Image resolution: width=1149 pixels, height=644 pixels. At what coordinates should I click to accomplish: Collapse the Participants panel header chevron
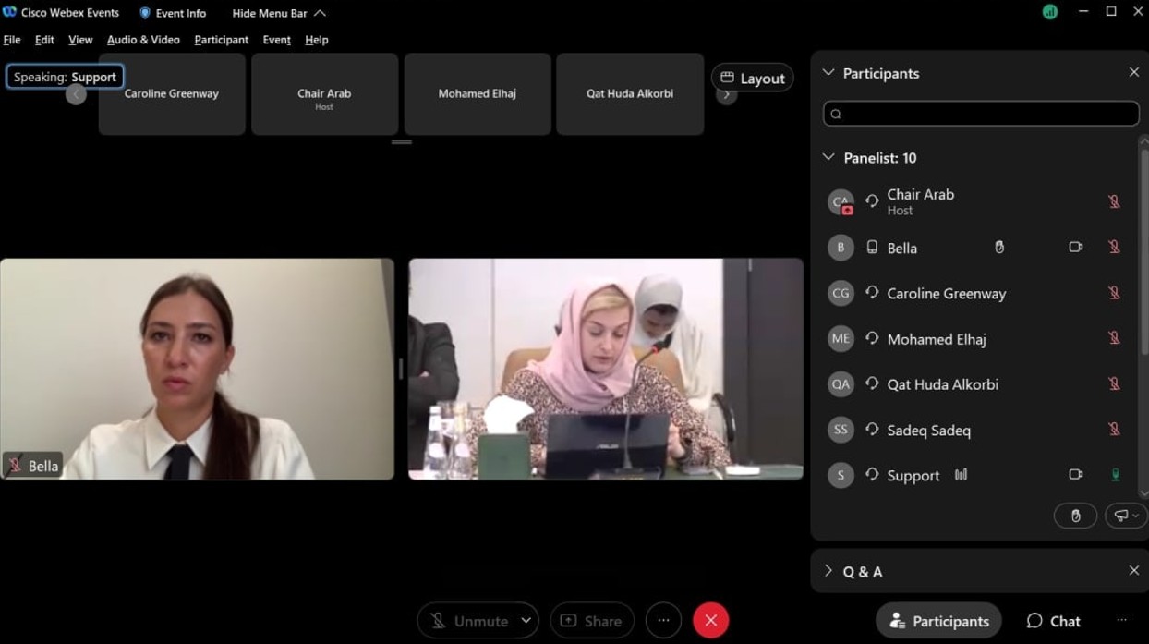point(828,73)
